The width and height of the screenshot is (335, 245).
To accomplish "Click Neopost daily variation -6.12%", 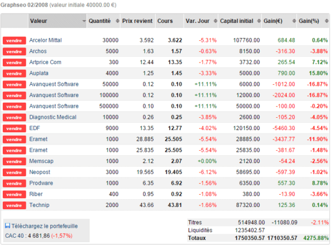I will click(x=208, y=172).
